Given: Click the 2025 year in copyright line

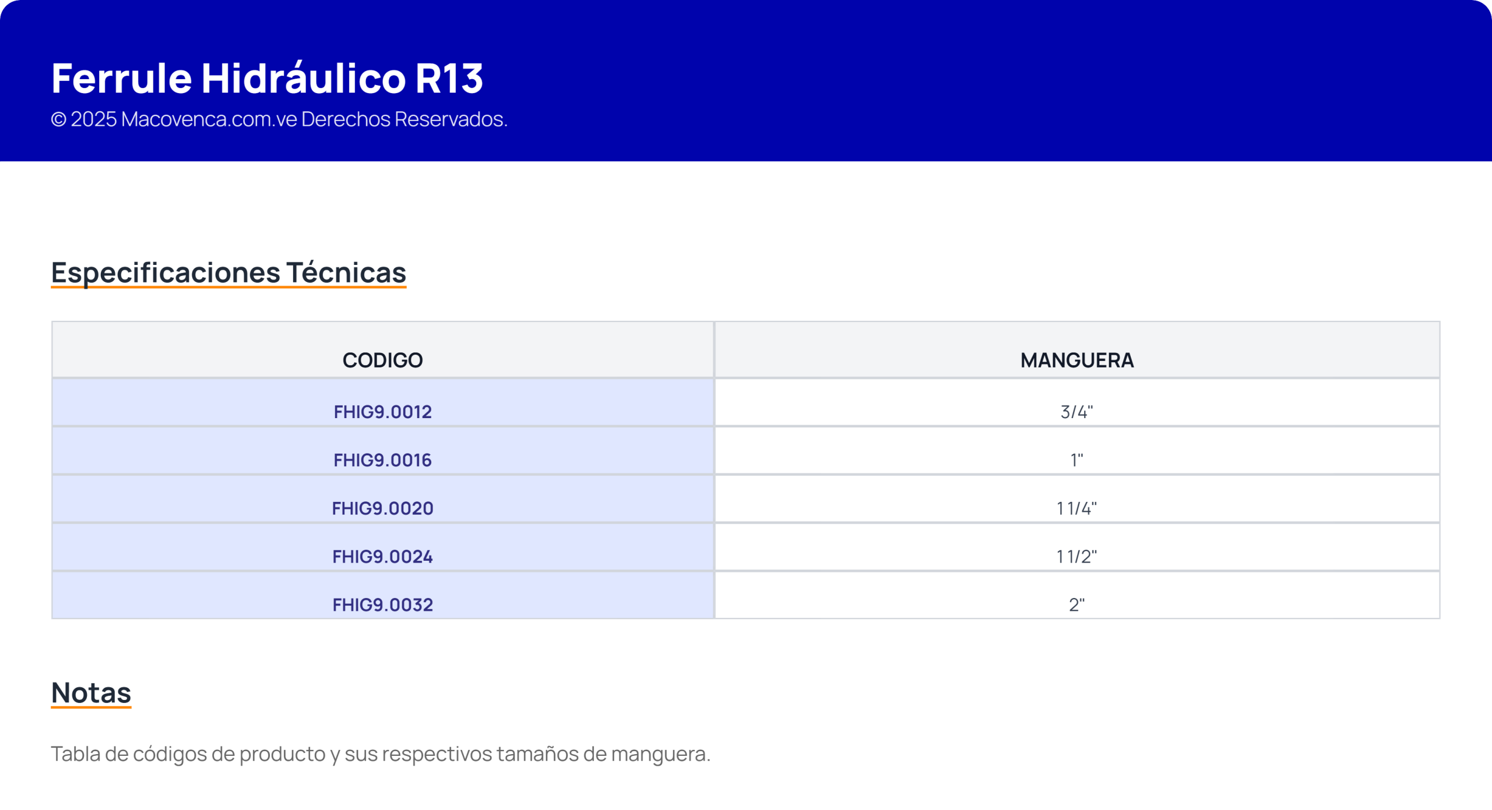Looking at the screenshot, I should tap(94, 119).
